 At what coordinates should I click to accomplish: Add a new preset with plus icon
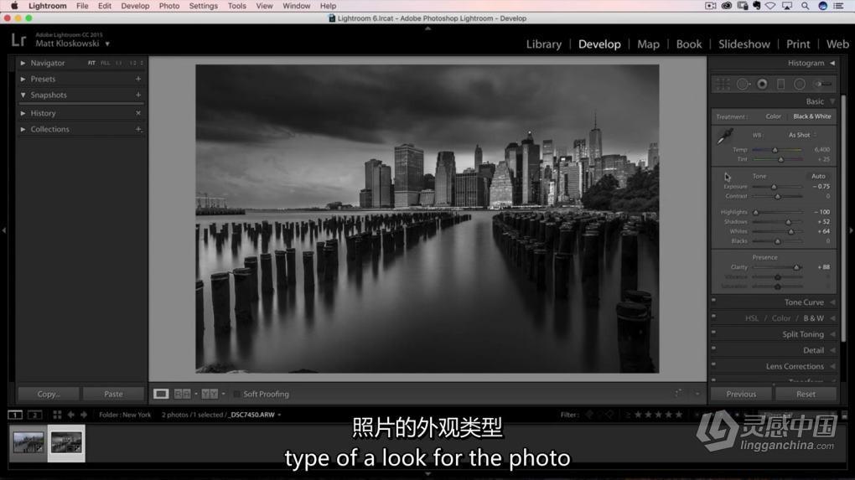[x=138, y=79]
